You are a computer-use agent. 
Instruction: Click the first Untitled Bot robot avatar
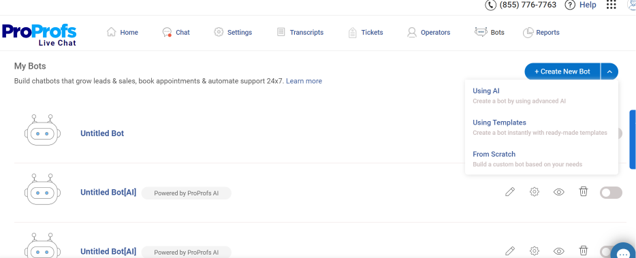point(43,130)
